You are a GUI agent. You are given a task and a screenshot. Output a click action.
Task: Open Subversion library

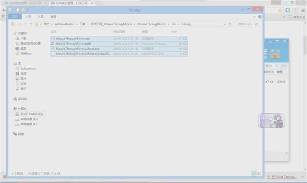pyautogui.click(x=26, y=69)
